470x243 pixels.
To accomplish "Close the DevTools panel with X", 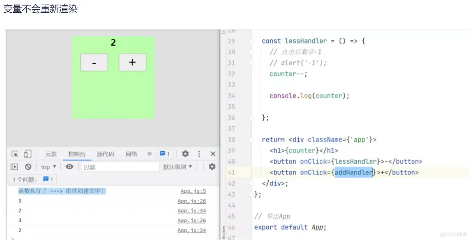I will click(x=213, y=154).
